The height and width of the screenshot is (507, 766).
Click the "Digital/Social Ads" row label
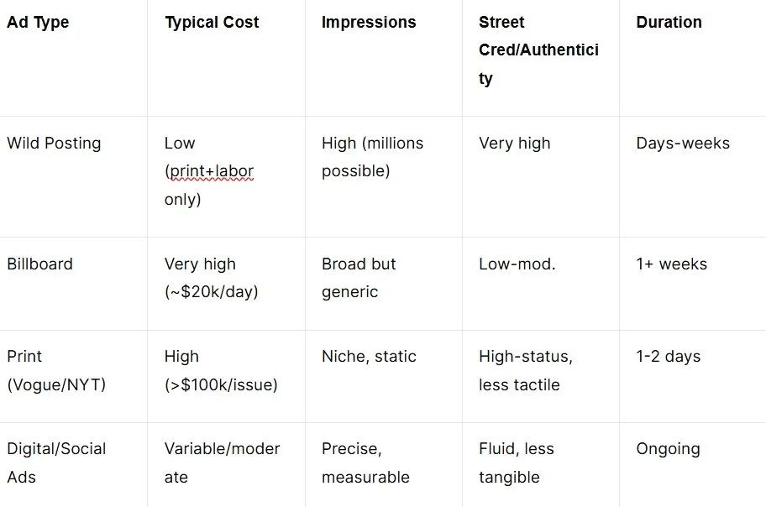pos(56,463)
